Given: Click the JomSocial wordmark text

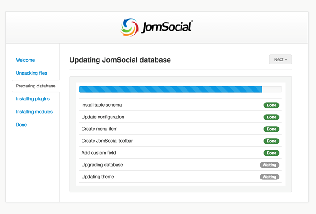Looking at the screenshot, I should point(167,27).
